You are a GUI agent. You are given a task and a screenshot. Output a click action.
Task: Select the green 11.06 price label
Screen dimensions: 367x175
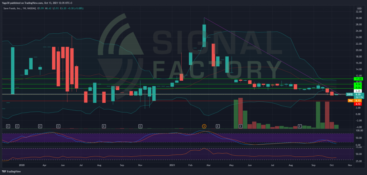358,79
